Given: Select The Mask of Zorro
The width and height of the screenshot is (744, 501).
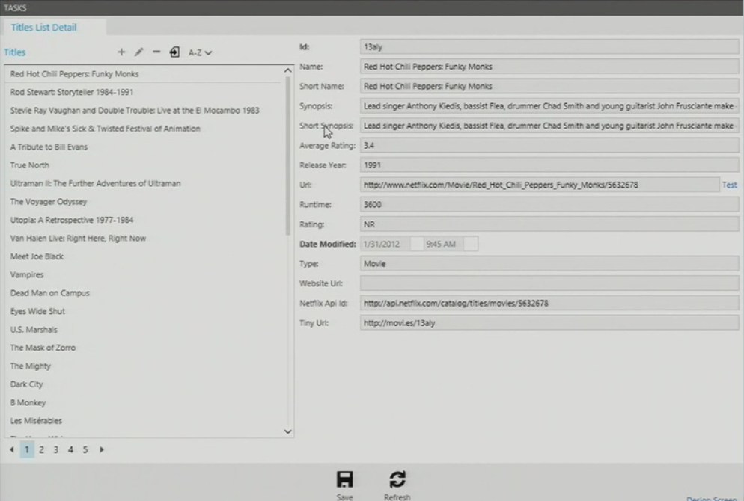Looking at the screenshot, I should [144, 348].
